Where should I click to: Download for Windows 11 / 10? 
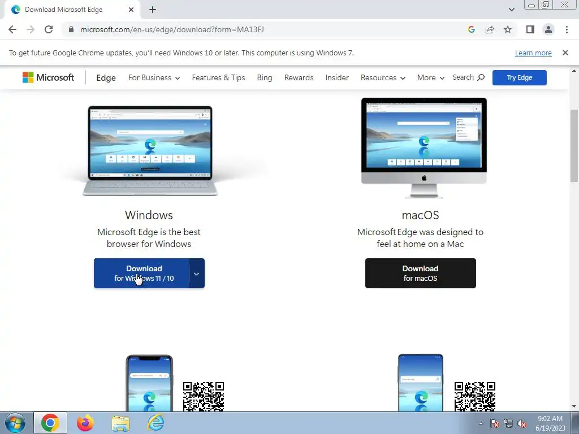[x=141, y=273]
